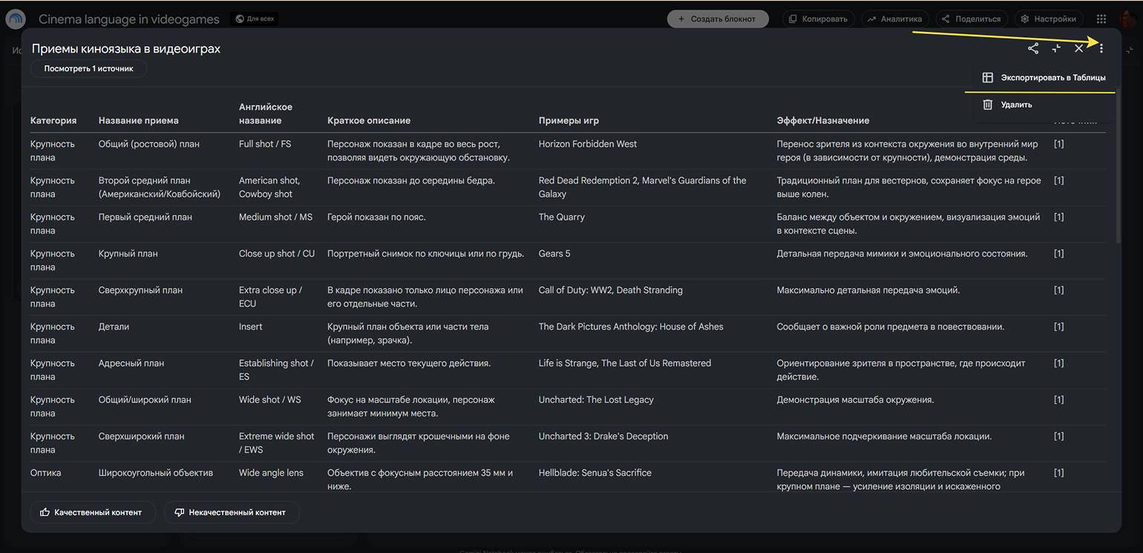Open citation [1] in Uncharted 3 row
The width and height of the screenshot is (1143, 553).
[x=1059, y=436]
